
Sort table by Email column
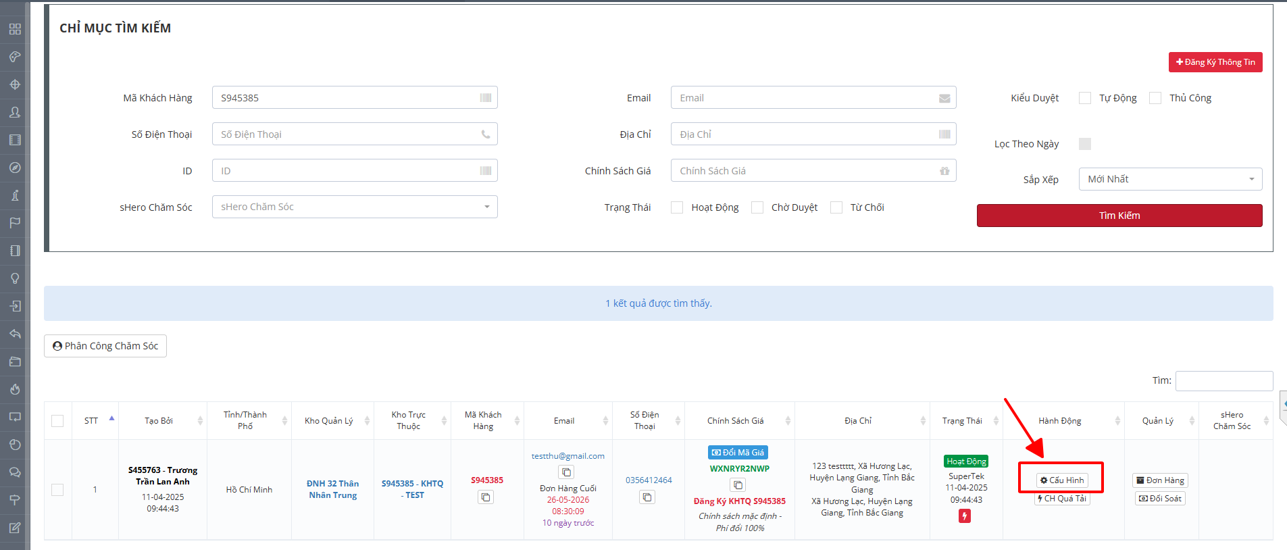[x=568, y=421]
